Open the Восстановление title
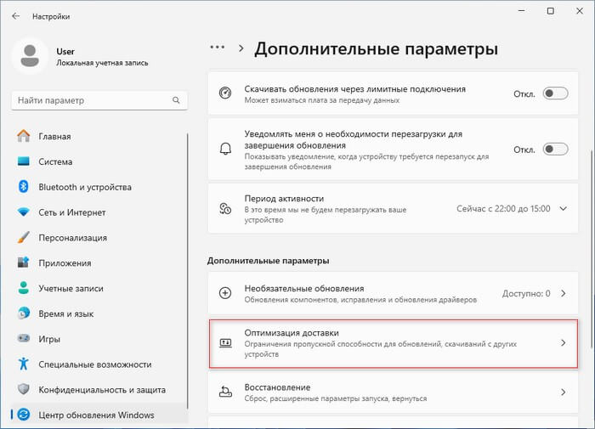Image resolution: width=595 pixels, height=429 pixels. point(277,387)
